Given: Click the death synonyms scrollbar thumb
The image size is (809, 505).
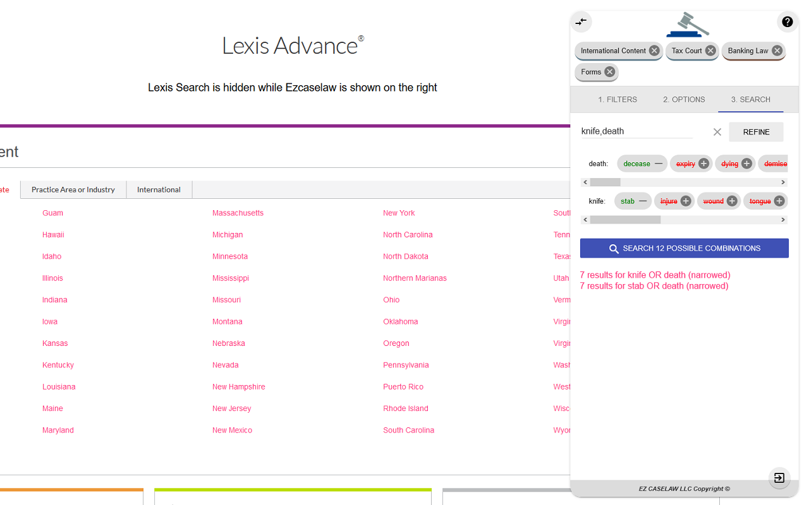Looking at the screenshot, I should tap(605, 182).
